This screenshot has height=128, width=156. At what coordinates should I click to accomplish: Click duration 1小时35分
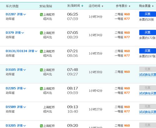point(96,54)
